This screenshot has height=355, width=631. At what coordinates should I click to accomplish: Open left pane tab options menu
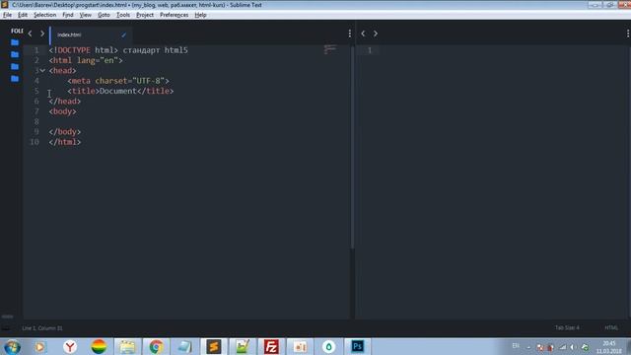349,34
